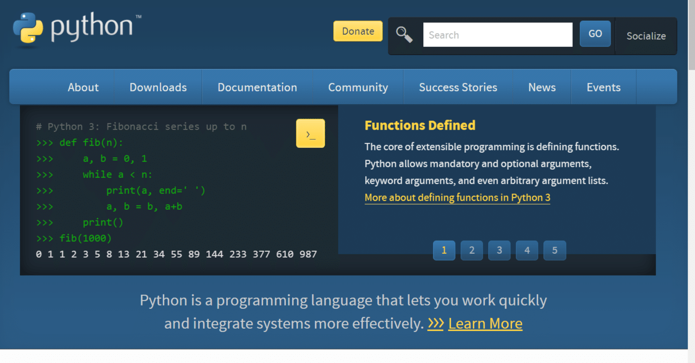
Task: Launch the interactive shell with the yellow prompt button
Action: point(310,133)
